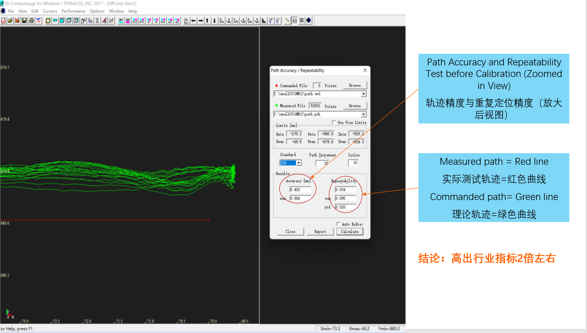Open the File menu

(11, 11)
